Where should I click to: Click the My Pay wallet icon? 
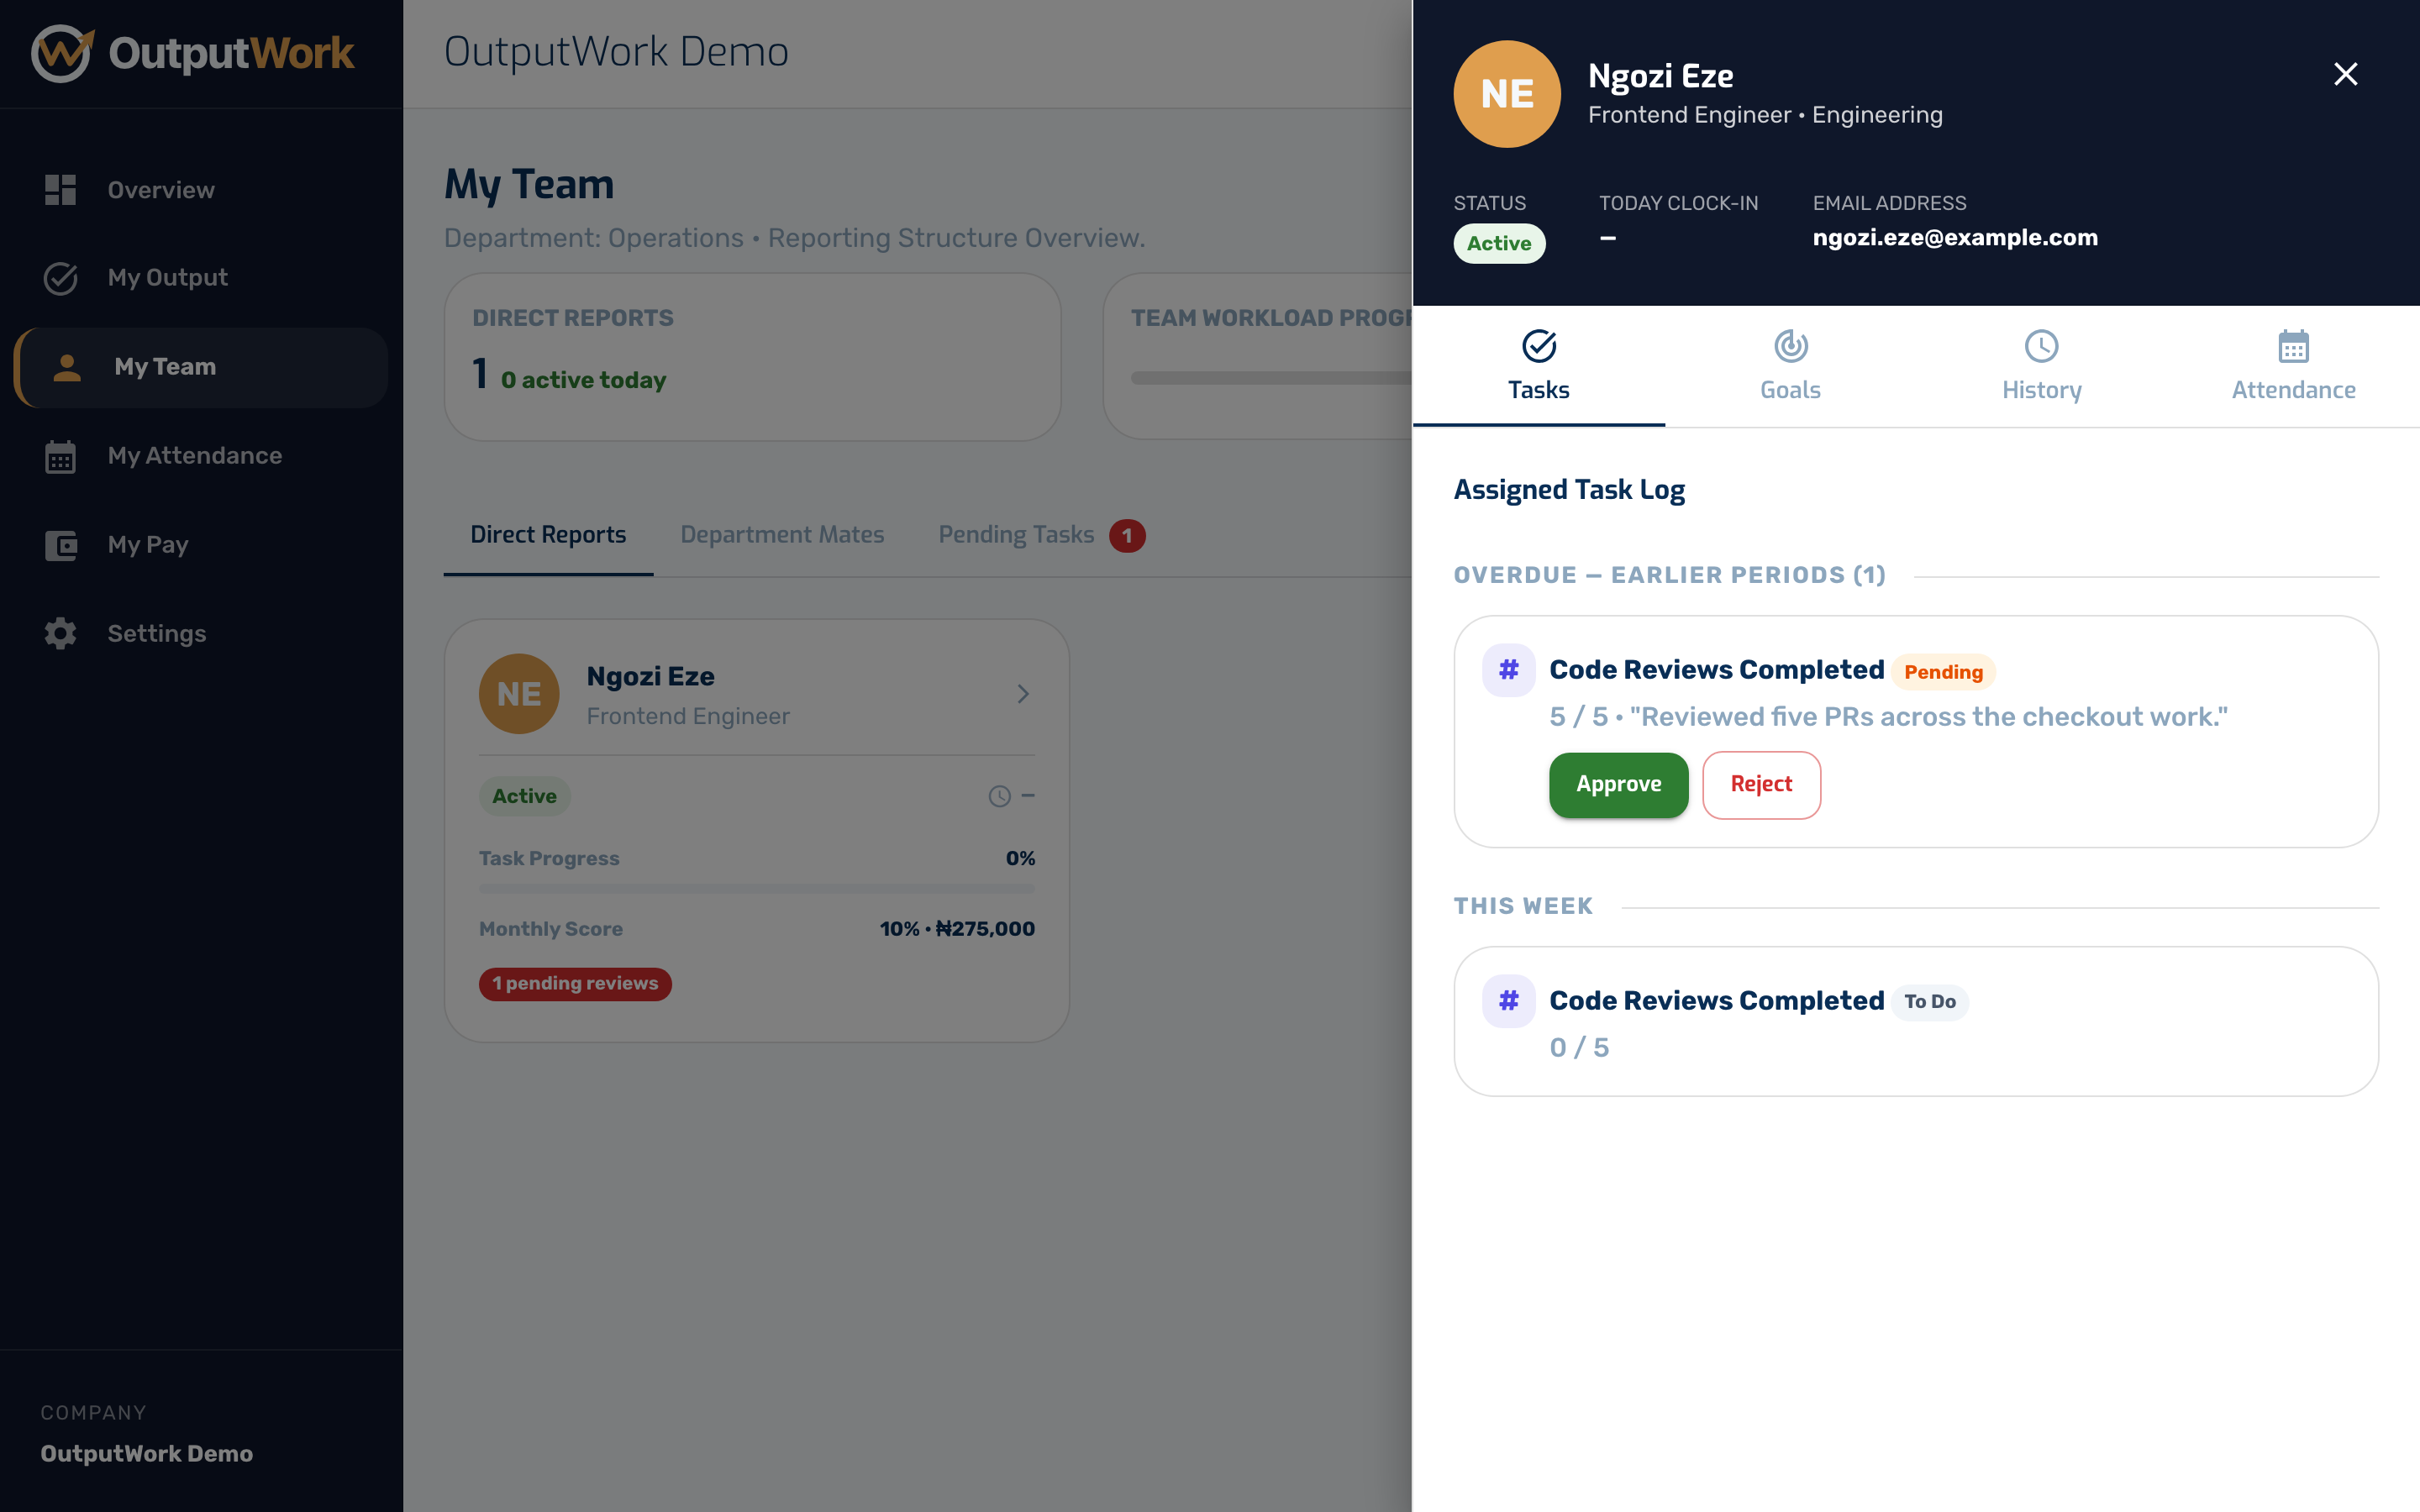click(60, 545)
